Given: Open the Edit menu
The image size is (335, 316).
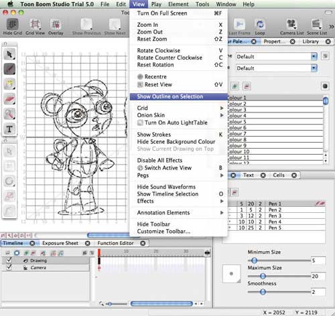Looking at the screenshot, I should pyautogui.click(x=121, y=4).
